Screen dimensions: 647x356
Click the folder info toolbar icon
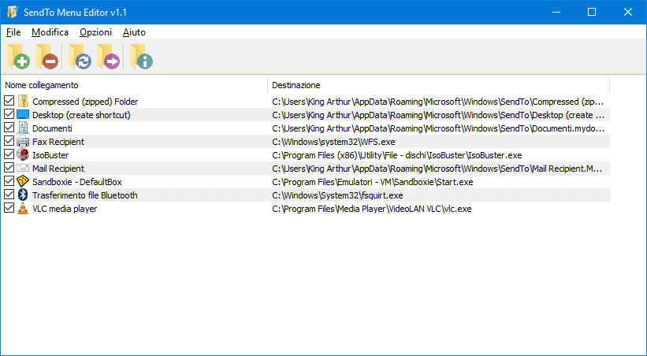pyautogui.click(x=142, y=57)
